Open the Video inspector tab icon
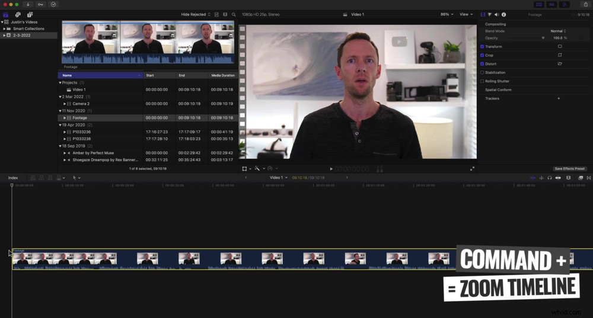This screenshot has width=593, height=318. pos(483,14)
